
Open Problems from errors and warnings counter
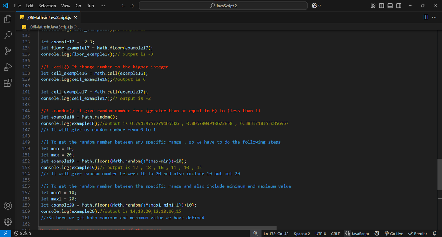pos(22,233)
